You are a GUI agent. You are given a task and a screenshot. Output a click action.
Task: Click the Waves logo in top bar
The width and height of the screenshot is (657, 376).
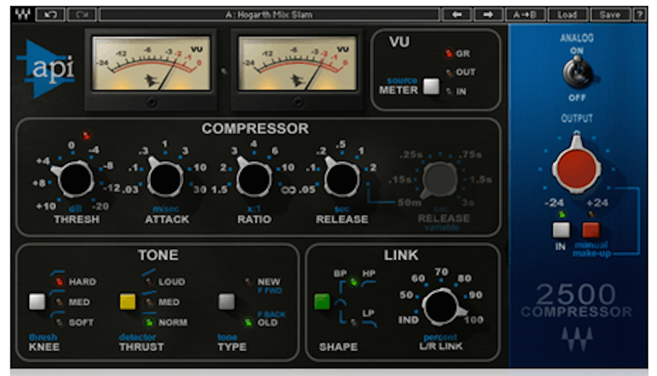[22, 14]
